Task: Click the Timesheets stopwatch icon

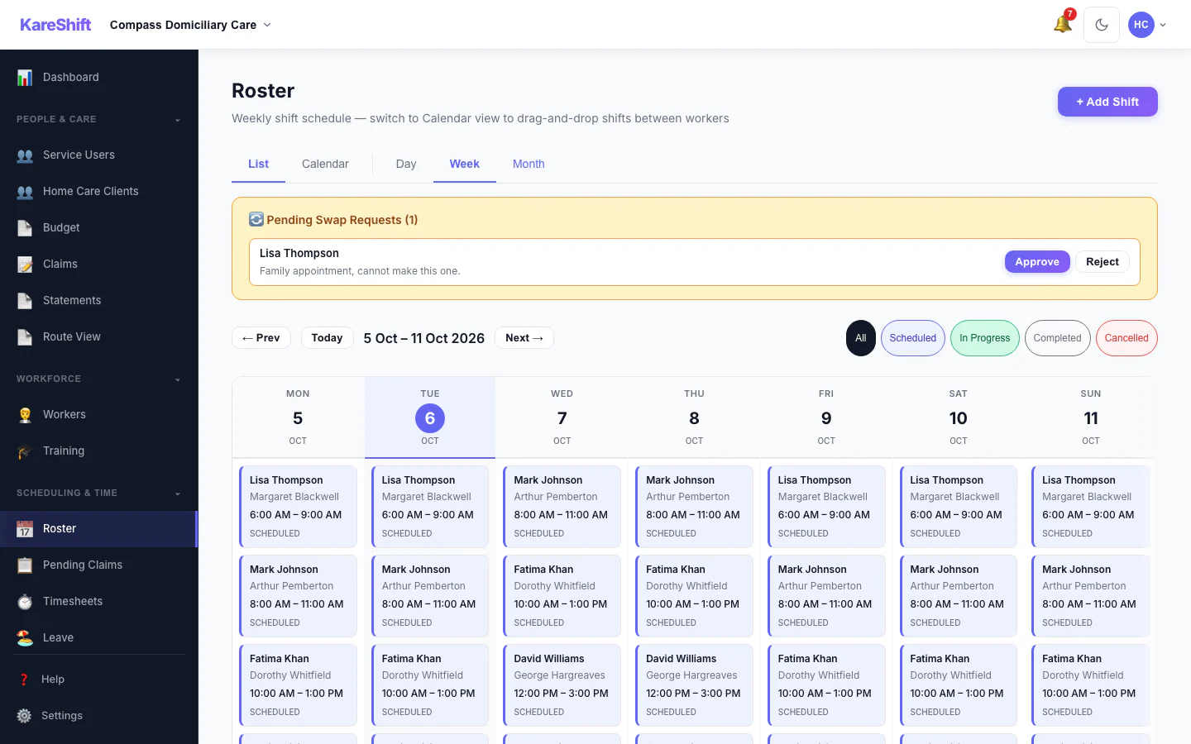Action: (25, 602)
